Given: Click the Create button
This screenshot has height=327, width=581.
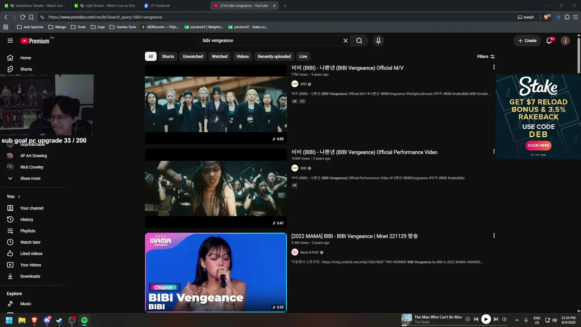Looking at the screenshot, I should click(527, 40).
